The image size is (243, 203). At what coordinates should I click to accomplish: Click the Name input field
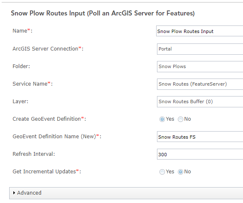(x=200, y=31)
